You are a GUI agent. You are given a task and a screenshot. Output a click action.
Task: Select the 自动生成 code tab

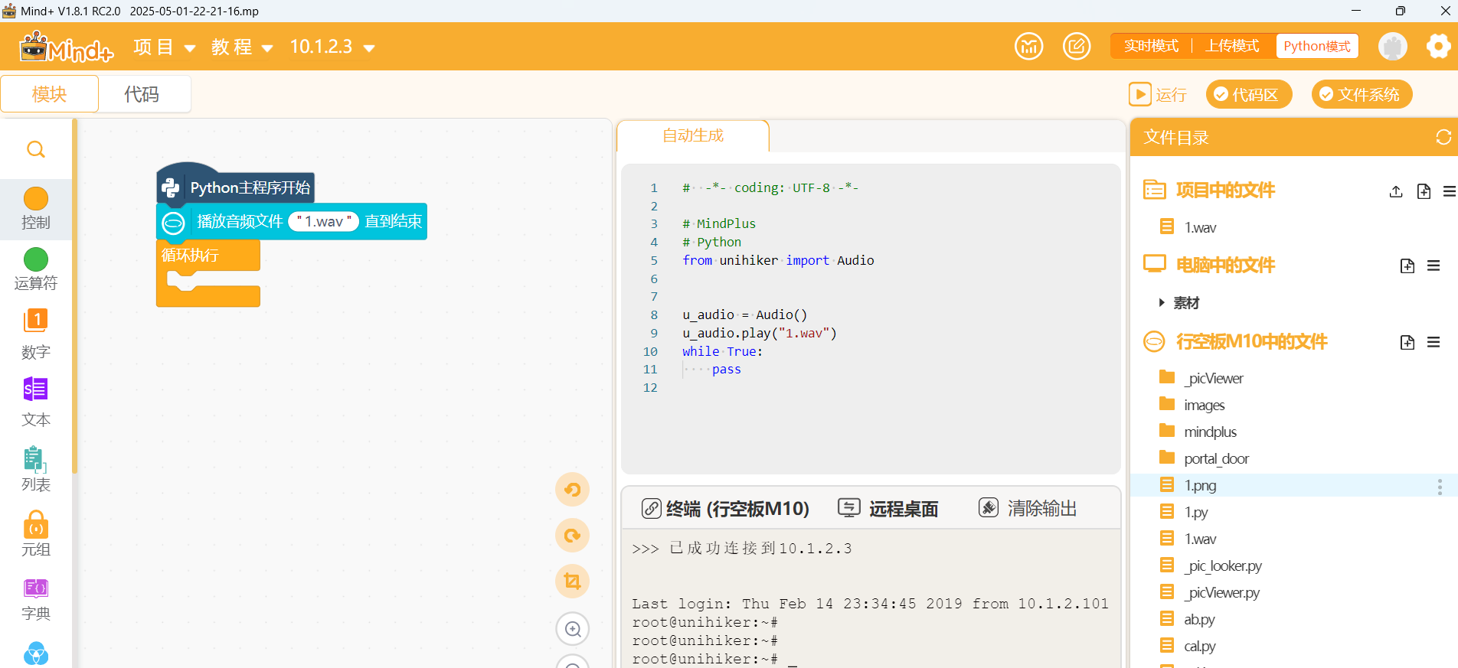[693, 135]
